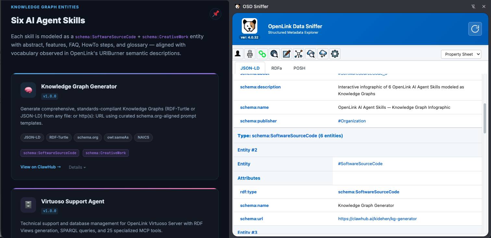491x238 pixels.
Task: Click the network graph nodes icon
Action: pyautogui.click(x=299, y=54)
